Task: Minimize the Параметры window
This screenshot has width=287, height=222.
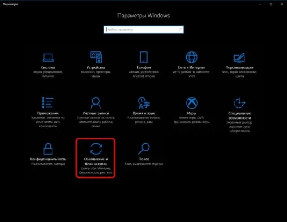Action: [x=260, y=4]
